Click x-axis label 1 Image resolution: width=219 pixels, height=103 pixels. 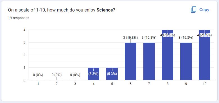coord(38,84)
